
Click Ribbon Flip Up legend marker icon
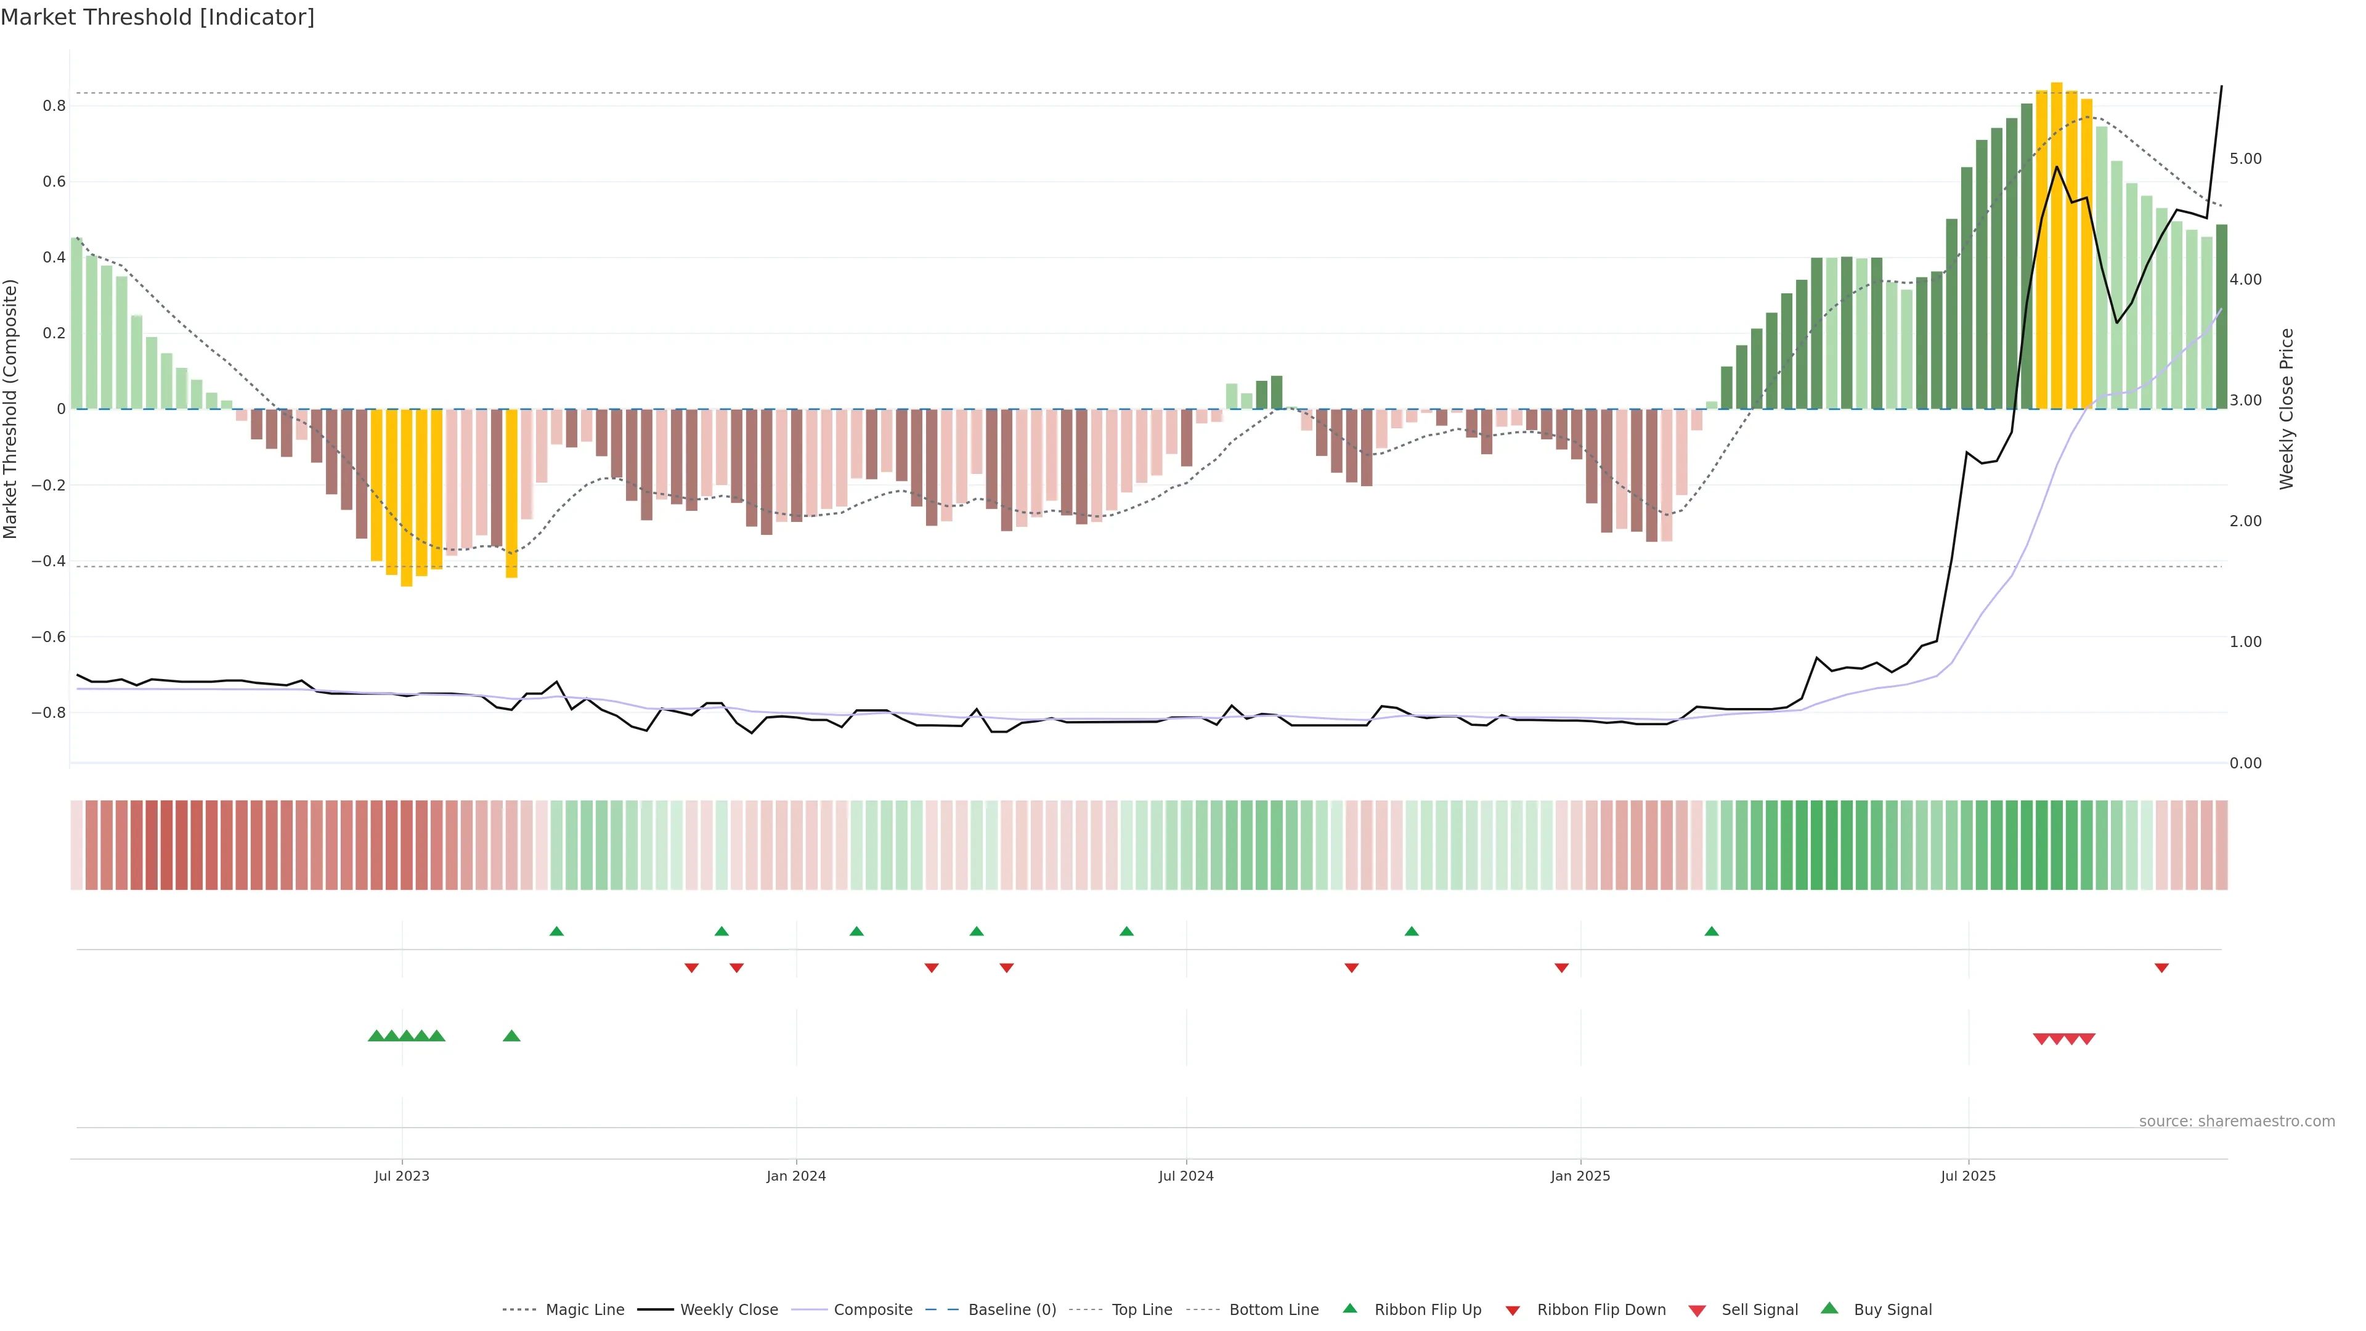tap(1349, 1308)
